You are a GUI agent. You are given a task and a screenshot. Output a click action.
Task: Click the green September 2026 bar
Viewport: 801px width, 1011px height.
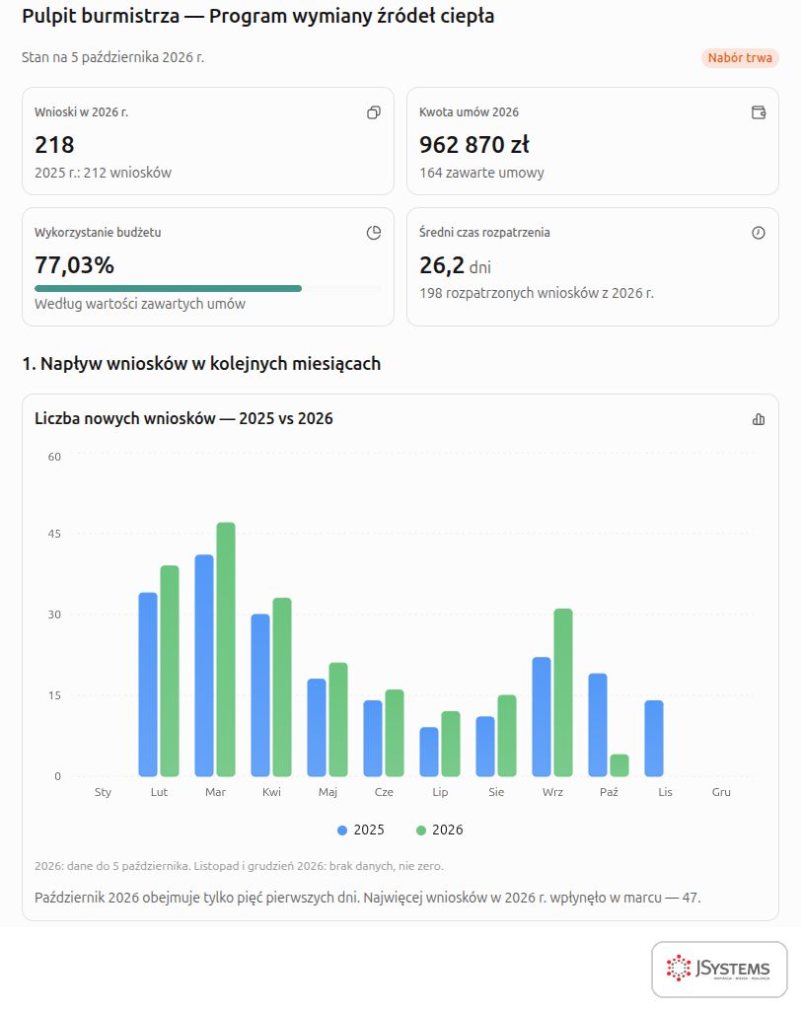tap(563, 692)
